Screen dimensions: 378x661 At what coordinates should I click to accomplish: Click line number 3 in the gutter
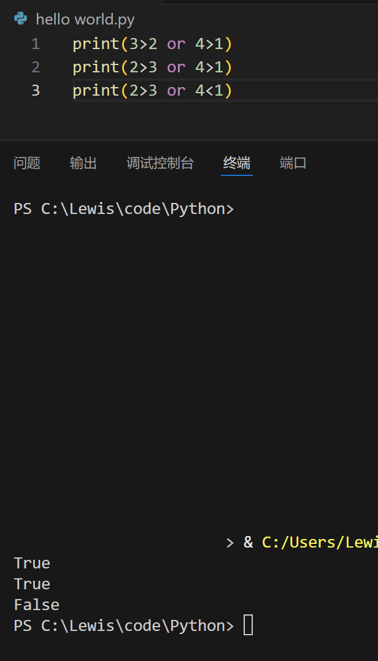point(36,91)
